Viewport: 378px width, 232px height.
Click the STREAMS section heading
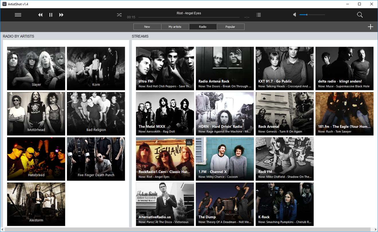(140, 36)
